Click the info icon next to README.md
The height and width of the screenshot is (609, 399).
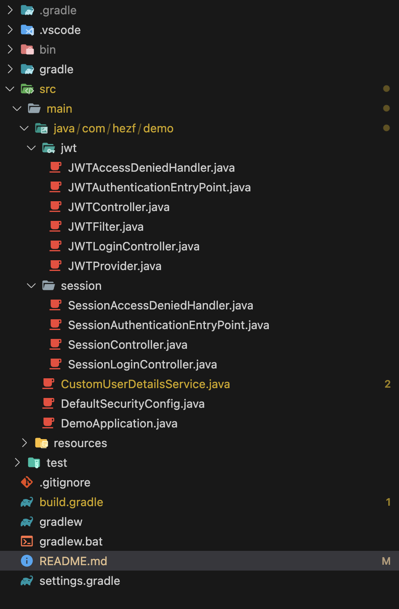coord(27,561)
